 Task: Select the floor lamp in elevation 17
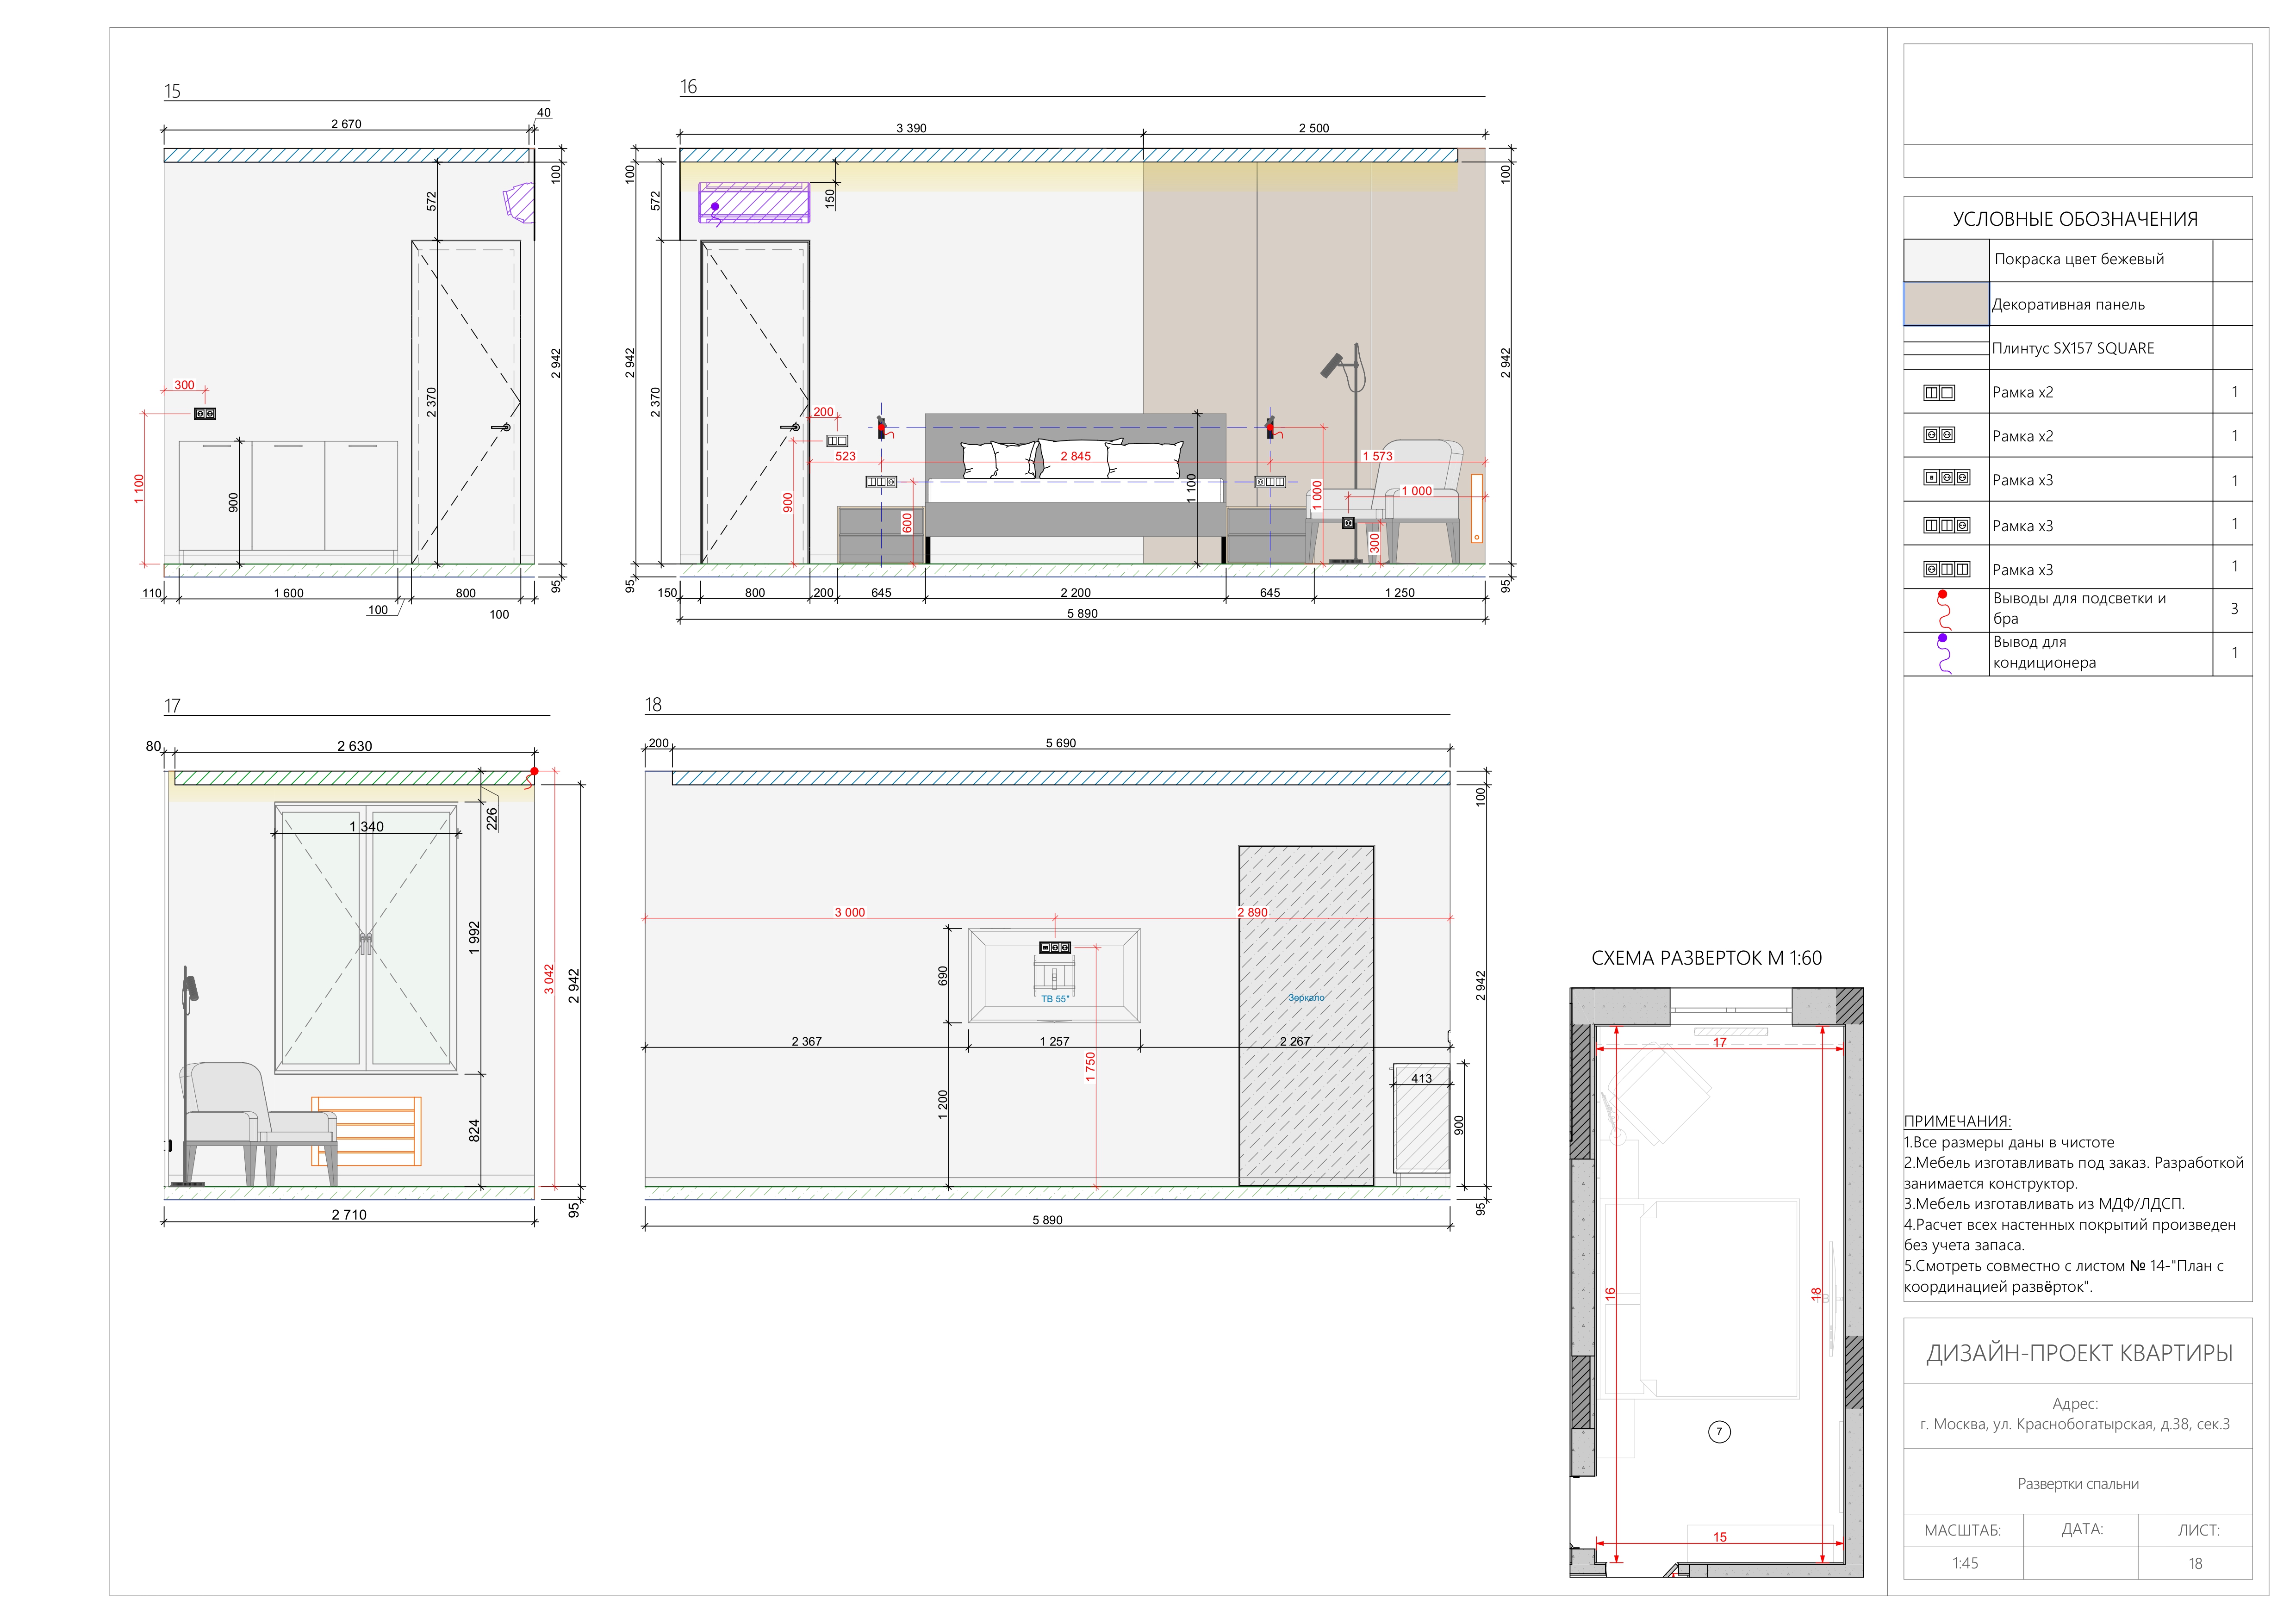pyautogui.click(x=188, y=1075)
